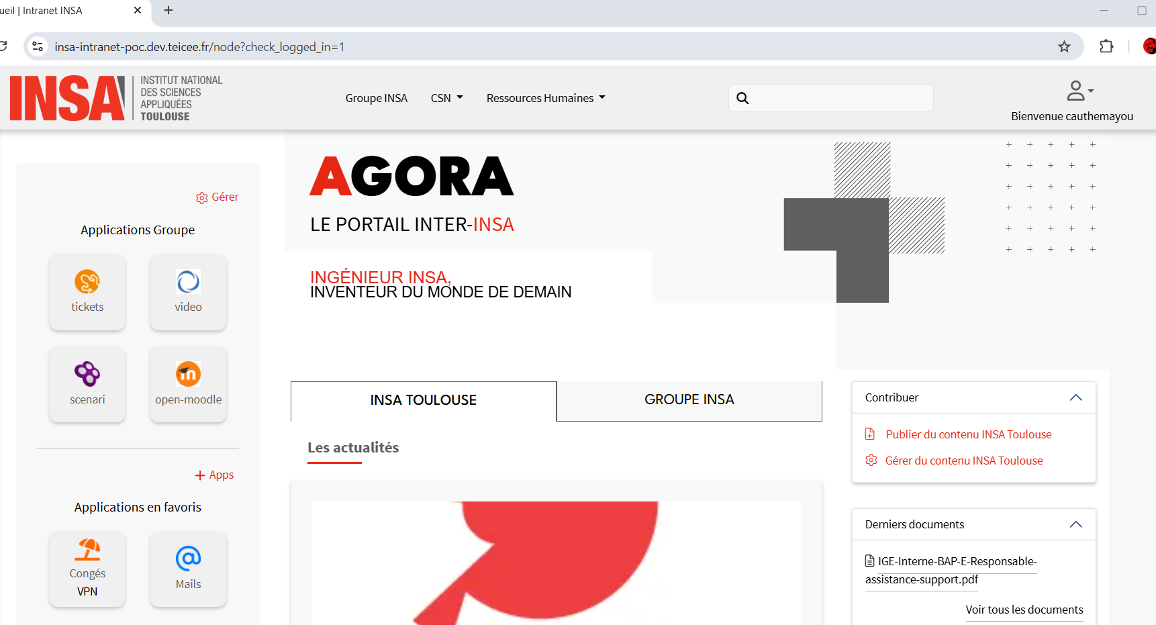Click the Gérer link in applications sidebar
Screen dimensions: 1156x625
(x=218, y=197)
